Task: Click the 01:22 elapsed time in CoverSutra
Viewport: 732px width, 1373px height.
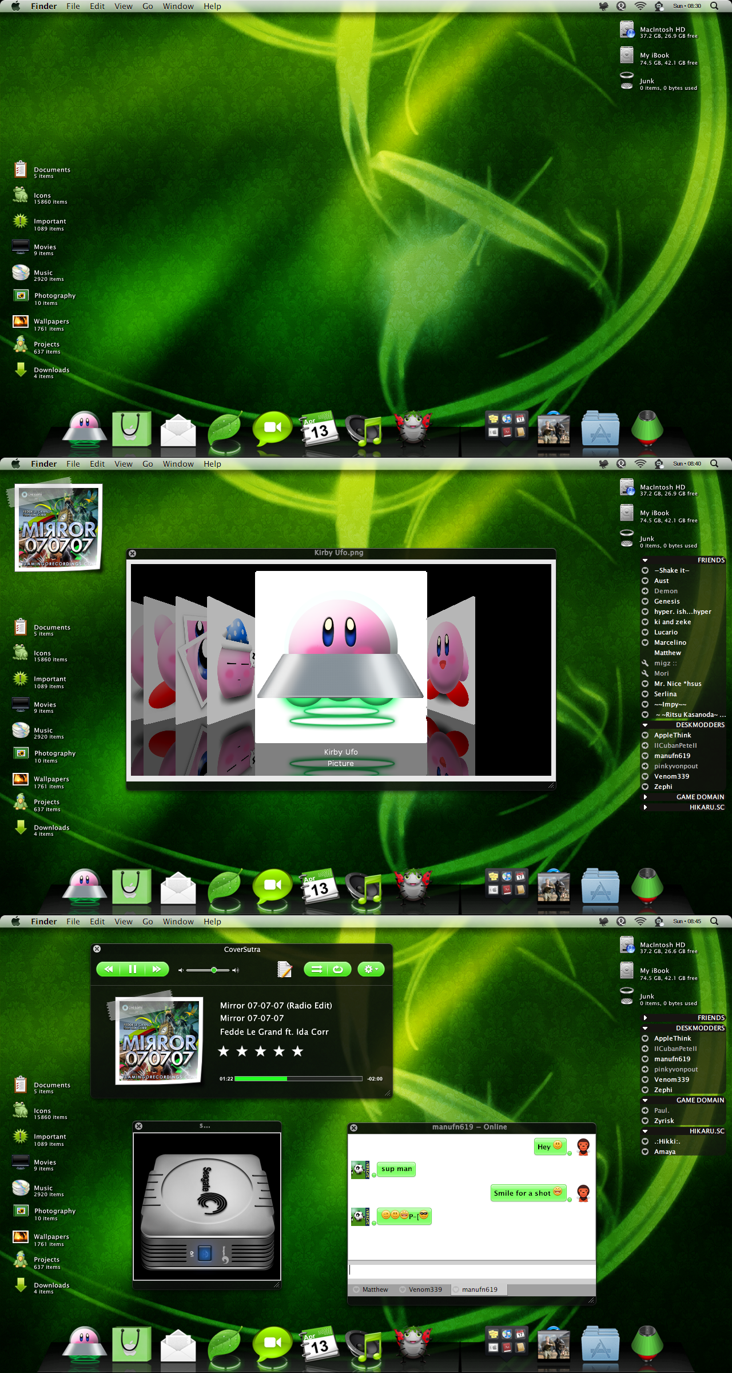Action: [226, 1079]
